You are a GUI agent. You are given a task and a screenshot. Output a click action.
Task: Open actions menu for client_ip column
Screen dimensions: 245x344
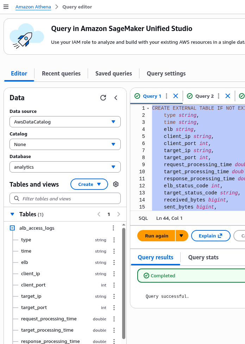pyautogui.click(x=114, y=274)
